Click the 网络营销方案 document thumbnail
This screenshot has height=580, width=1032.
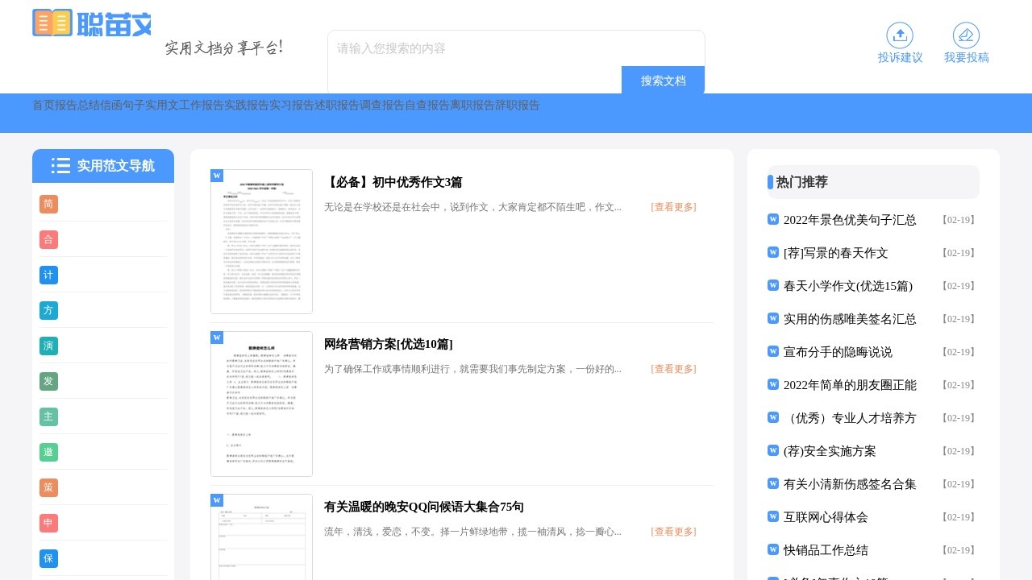pyautogui.click(x=261, y=404)
